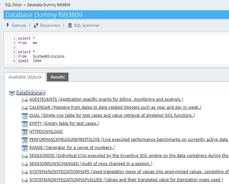The width and height of the screenshot is (229, 184).
Task: Open the SESSIONIOS view link
Action: pos(129,156)
